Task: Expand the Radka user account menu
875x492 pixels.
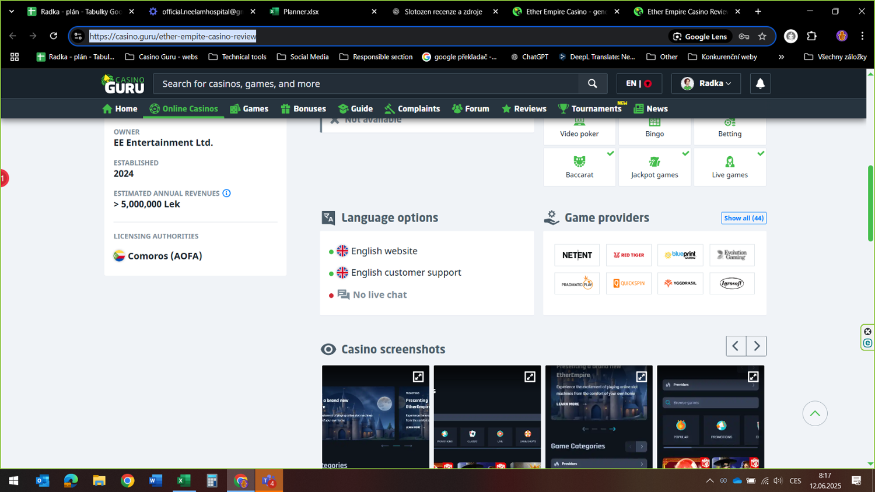Action: click(x=706, y=84)
